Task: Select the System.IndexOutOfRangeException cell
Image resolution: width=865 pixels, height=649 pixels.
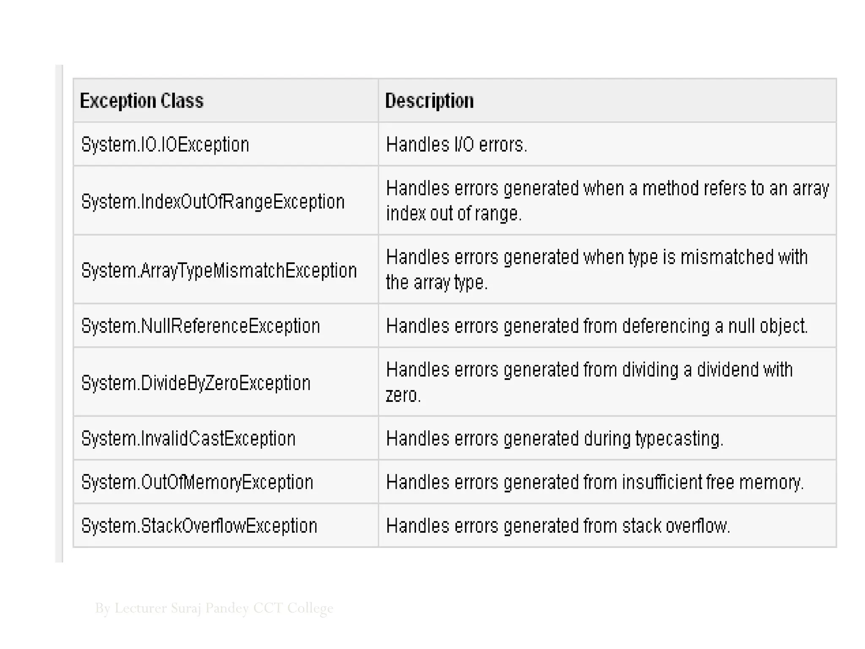Action: (x=213, y=201)
